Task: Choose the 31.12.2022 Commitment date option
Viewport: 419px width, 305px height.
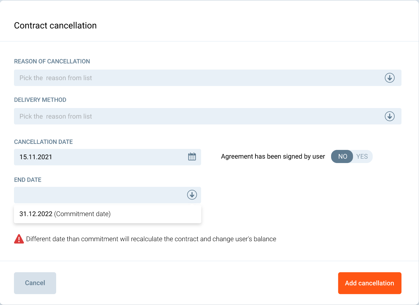Action: [x=65, y=214]
